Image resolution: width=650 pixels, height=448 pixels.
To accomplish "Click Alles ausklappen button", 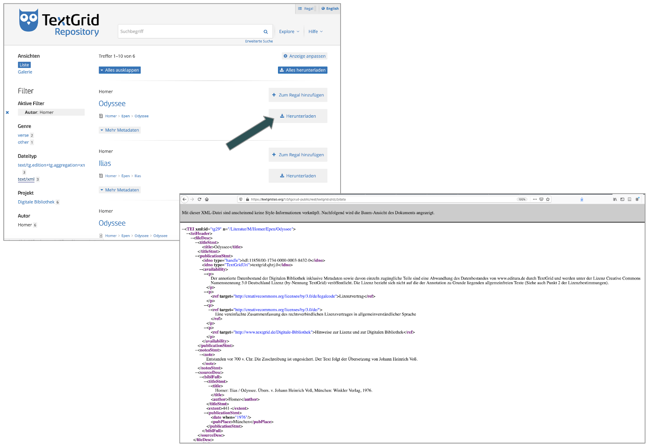I will point(120,70).
